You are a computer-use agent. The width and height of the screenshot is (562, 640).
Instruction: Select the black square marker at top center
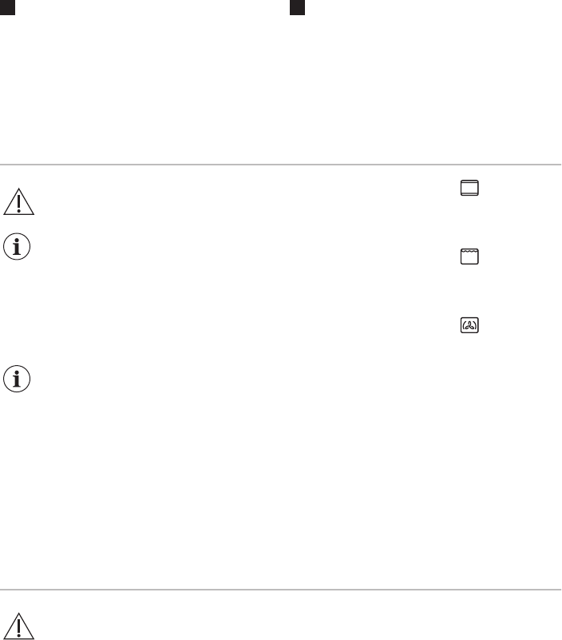[297, 7]
